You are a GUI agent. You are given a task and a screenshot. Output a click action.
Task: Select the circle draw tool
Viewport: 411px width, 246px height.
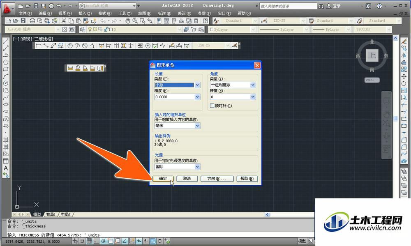coord(5,83)
